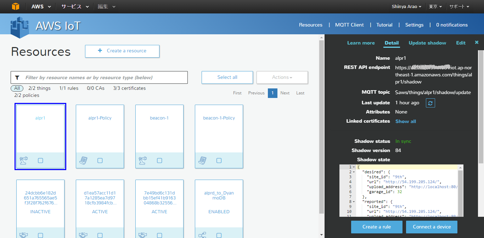Image resolution: width=484 pixels, height=238 pixels.
Task: Select the All filter pill
Action: click(17, 88)
